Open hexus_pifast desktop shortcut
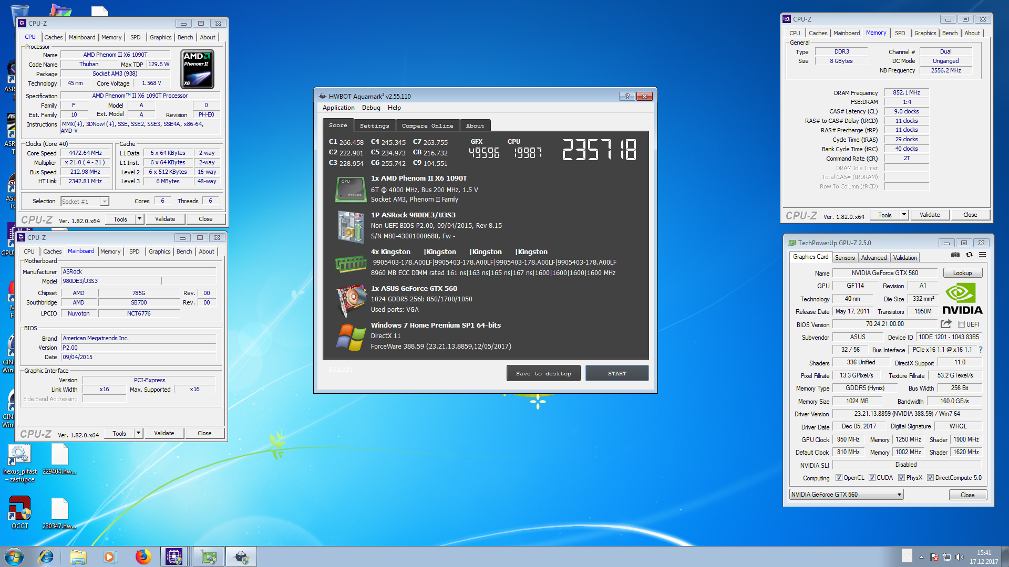 pyautogui.click(x=20, y=463)
